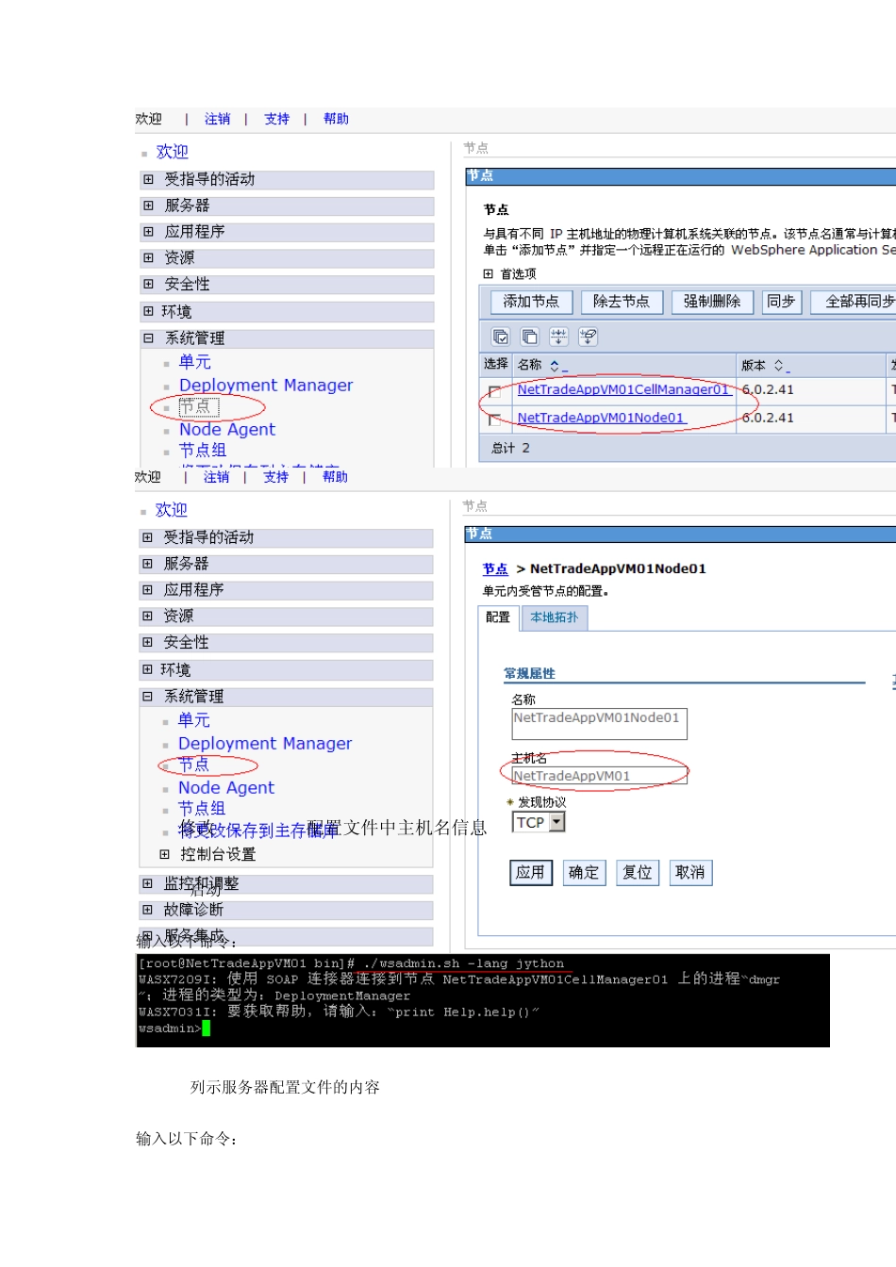Expand 受指导的活动 in the lower console
896x1267 pixels.
coord(147,537)
